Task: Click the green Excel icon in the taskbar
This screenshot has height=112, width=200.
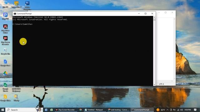Action: pos(51,110)
